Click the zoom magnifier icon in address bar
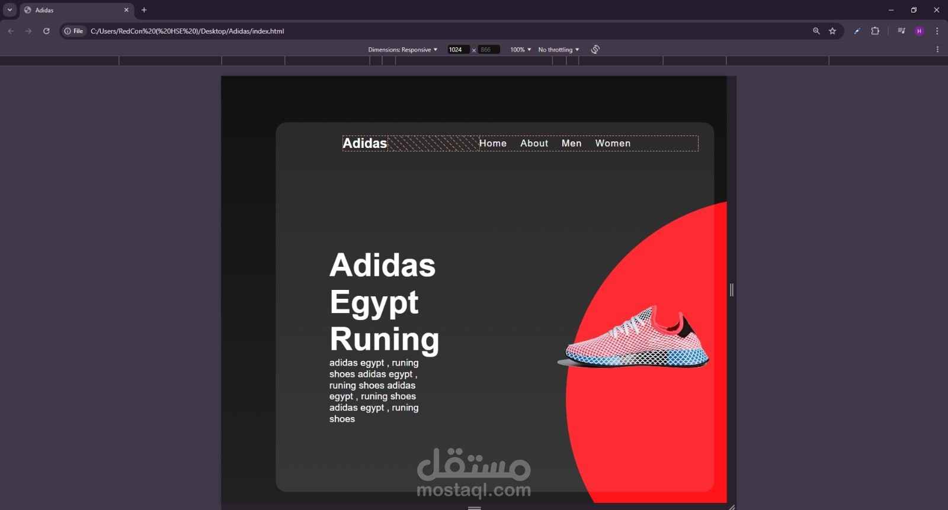Viewport: 948px width, 510px height. point(816,31)
